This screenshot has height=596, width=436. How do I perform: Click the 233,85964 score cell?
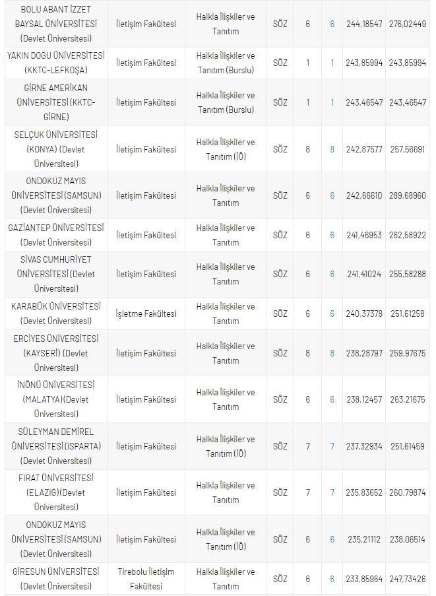363,579
